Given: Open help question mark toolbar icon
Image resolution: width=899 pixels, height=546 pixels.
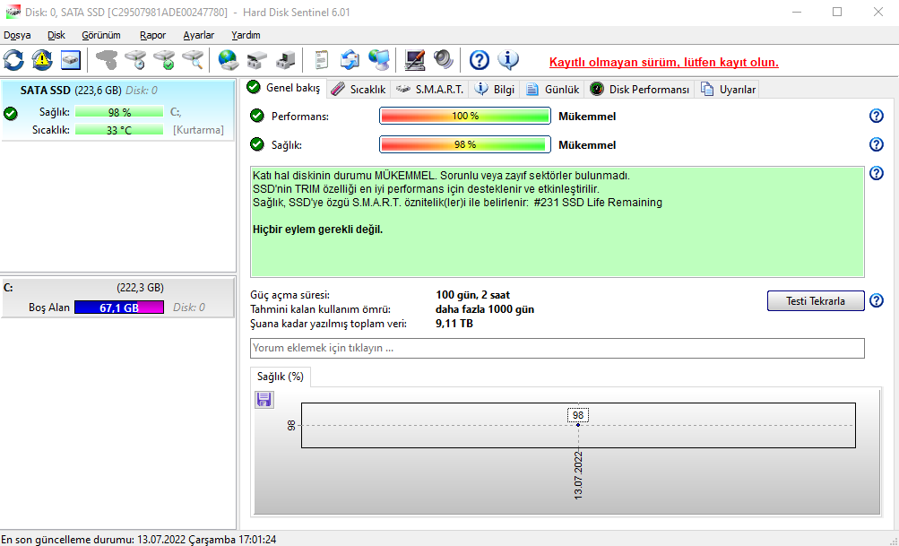Looking at the screenshot, I should (480, 60).
